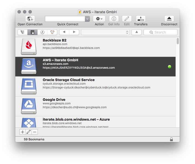Click the Disconnect eject icon
The image size is (195, 164).
click(169, 19)
